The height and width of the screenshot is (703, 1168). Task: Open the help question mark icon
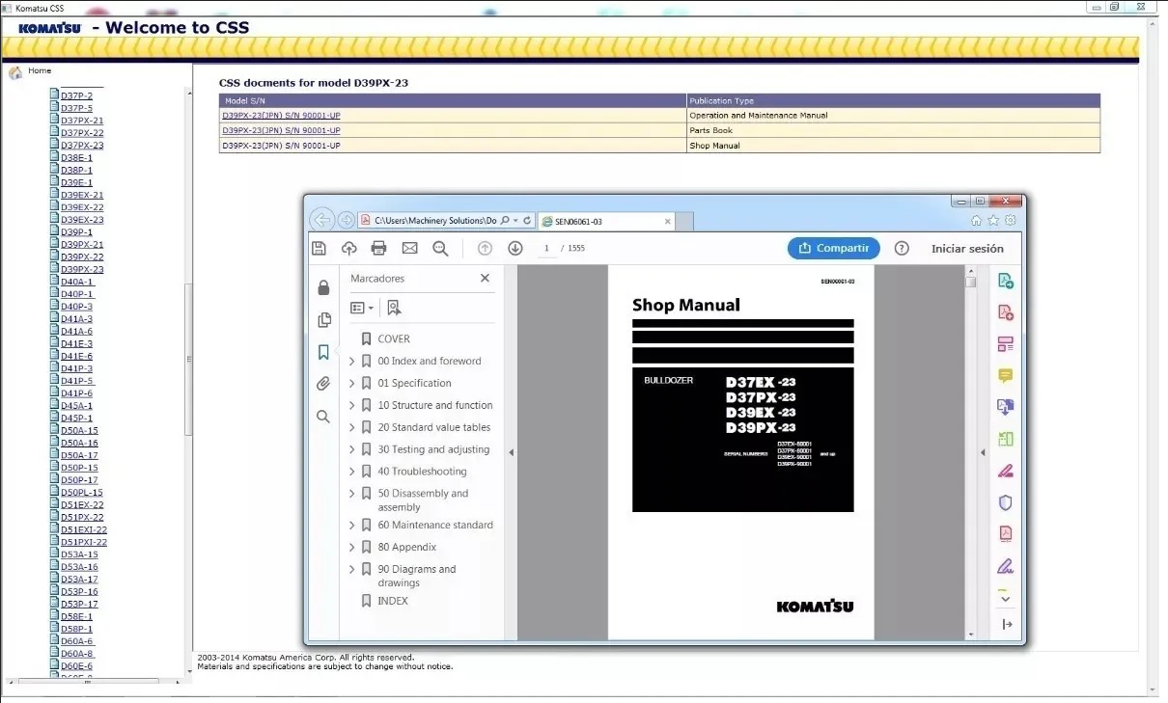click(x=902, y=249)
